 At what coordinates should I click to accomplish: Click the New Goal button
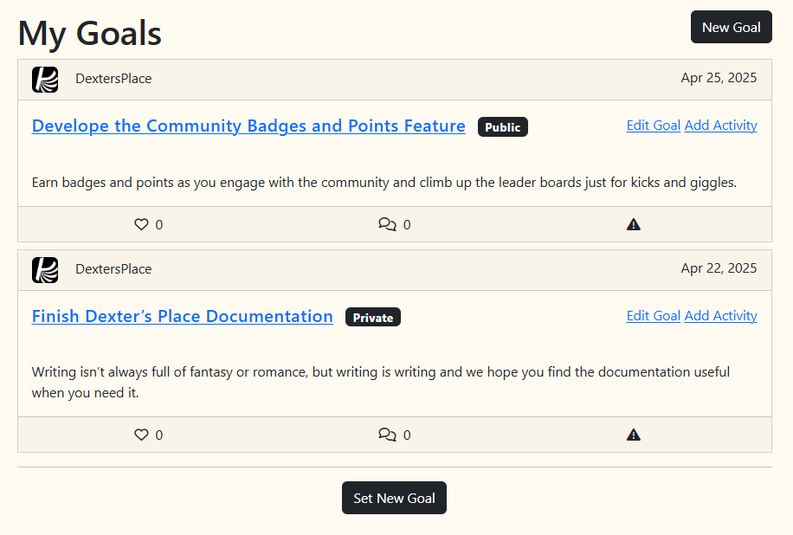(732, 27)
